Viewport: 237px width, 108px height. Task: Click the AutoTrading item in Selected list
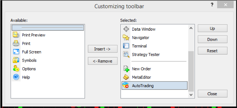(154, 86)
